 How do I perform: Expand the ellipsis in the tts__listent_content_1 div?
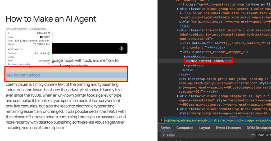(211, 48)
